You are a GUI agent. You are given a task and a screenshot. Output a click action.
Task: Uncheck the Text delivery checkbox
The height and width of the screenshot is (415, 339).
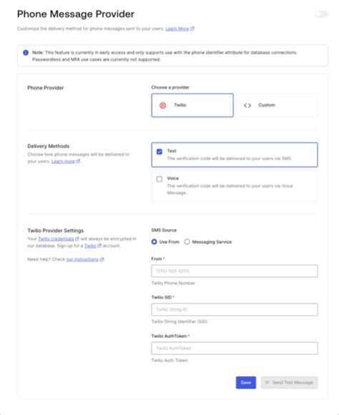pos(159,152)
